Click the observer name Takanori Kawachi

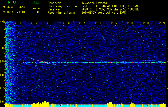[x=94, y=3]
